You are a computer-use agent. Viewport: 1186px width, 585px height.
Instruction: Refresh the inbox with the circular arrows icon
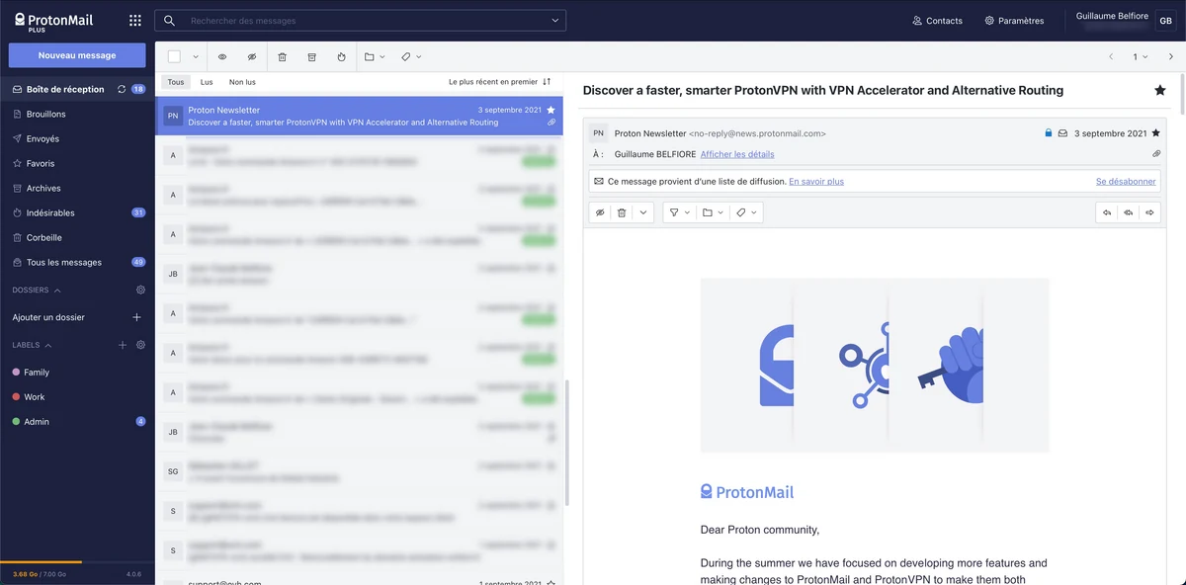point(122,89)
